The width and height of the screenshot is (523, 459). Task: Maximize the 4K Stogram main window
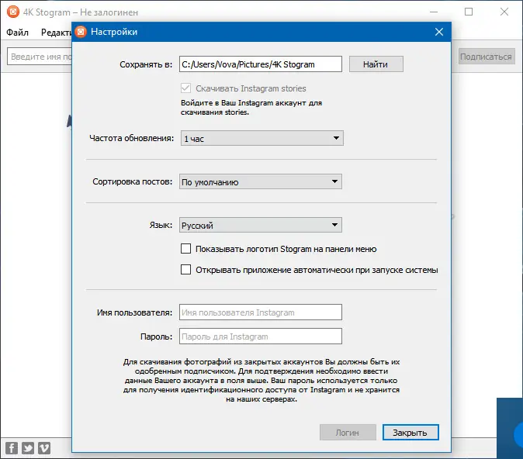click(x=469, y=12)
